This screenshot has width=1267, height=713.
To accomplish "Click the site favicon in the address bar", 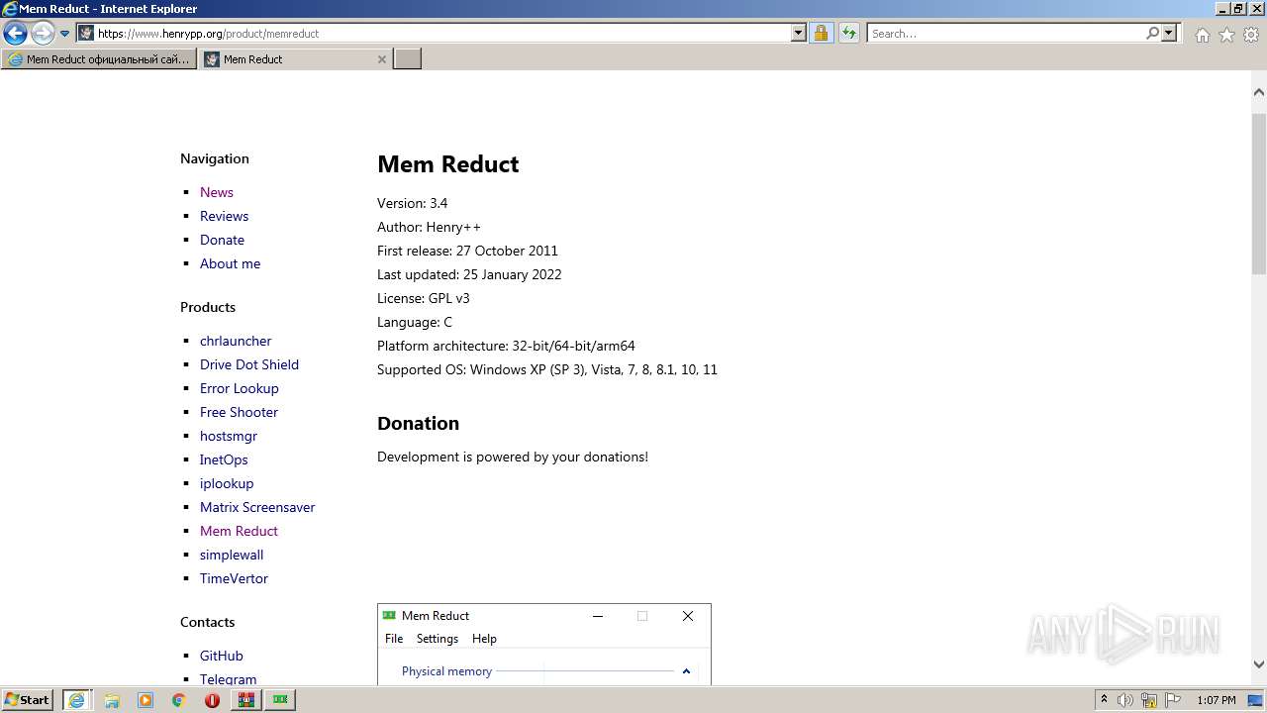I will click(86, 33).
